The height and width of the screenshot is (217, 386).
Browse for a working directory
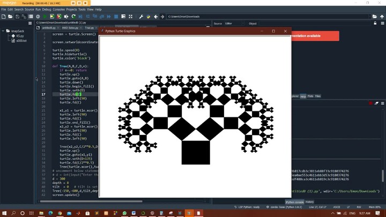(374, 17)
